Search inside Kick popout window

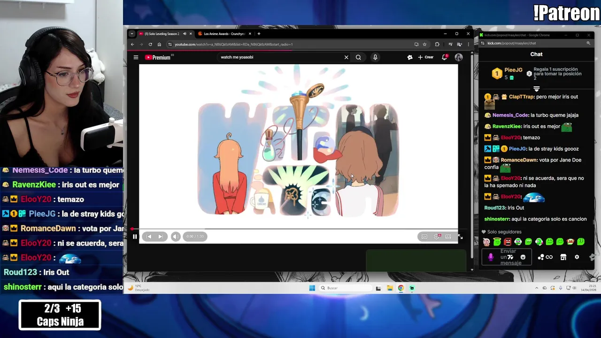(588, 43)
